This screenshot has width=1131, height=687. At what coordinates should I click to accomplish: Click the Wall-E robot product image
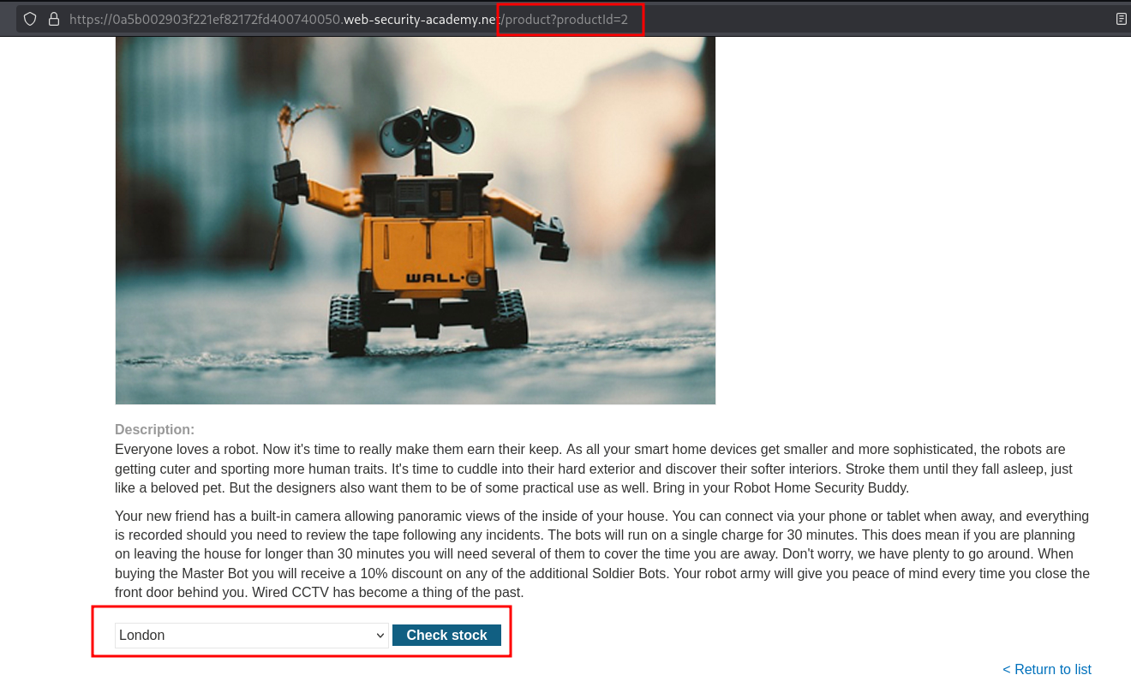tap(416, 220)
